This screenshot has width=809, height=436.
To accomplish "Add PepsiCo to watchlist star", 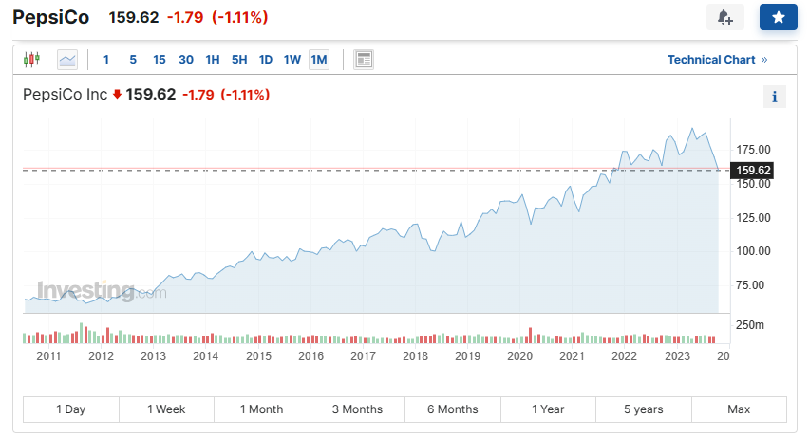I will pos(778,17).
